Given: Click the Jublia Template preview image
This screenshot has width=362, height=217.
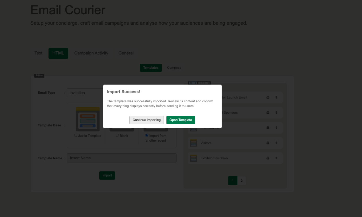Looking at the screenshot, I should click(88, 119).
